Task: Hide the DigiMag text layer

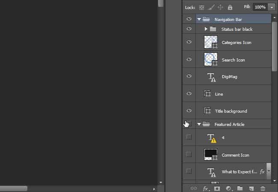Action: point(189,76)
